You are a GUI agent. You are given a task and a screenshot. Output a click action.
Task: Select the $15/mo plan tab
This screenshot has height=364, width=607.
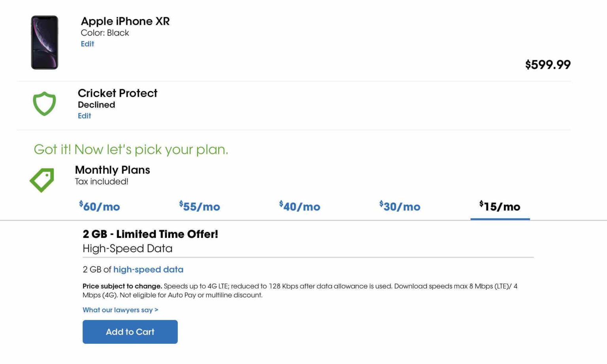tap(500, 206)
